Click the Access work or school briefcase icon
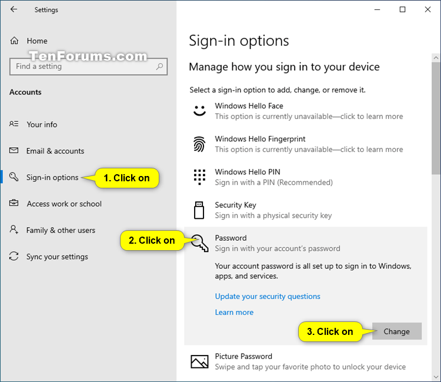This screenshot has width=441, height=382. [14, 203]
